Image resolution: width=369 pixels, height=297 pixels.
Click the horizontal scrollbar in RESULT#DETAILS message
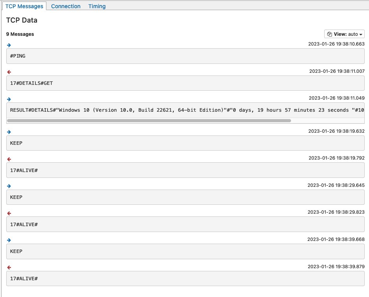click(x=149, y=121)
